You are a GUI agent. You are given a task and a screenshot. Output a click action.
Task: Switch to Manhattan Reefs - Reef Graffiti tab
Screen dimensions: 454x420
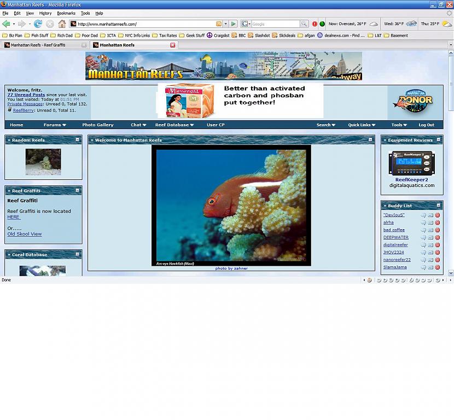(45, 45)
